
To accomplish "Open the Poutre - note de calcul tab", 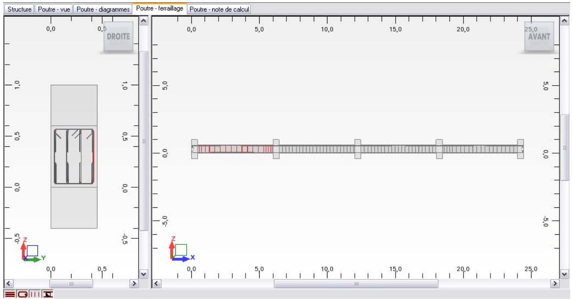I will [220, 10].
